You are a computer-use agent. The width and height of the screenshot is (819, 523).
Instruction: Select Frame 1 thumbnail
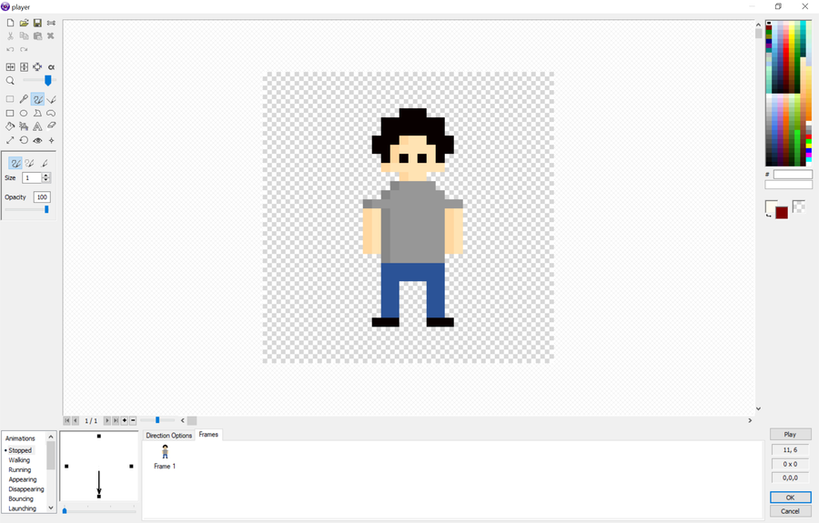tap(165, 457)
